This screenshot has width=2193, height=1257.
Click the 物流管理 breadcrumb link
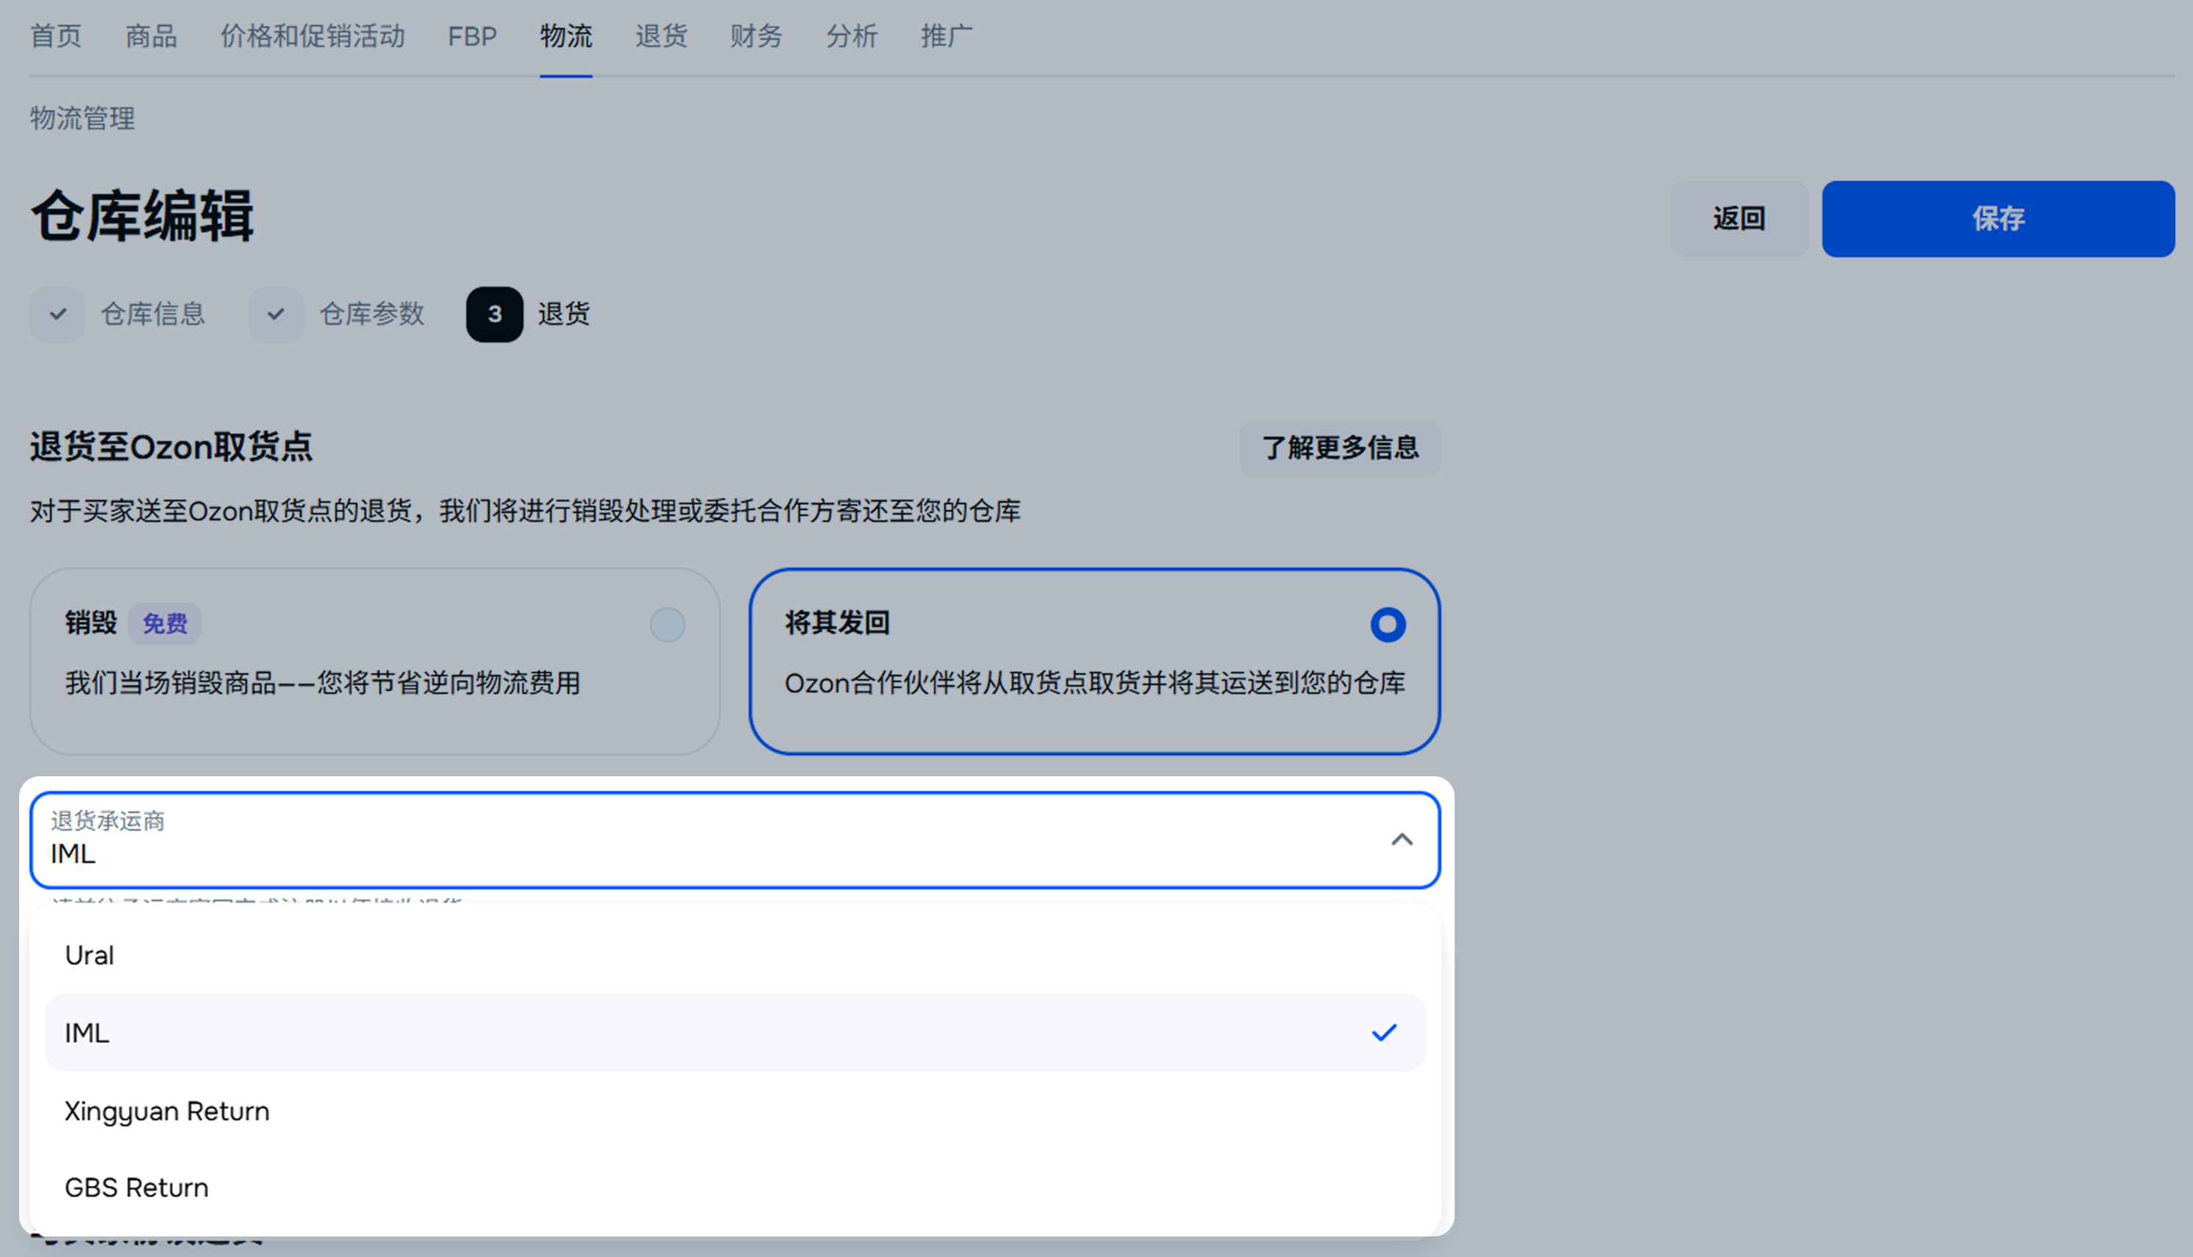pyautogui.click(x=83, y=118)
